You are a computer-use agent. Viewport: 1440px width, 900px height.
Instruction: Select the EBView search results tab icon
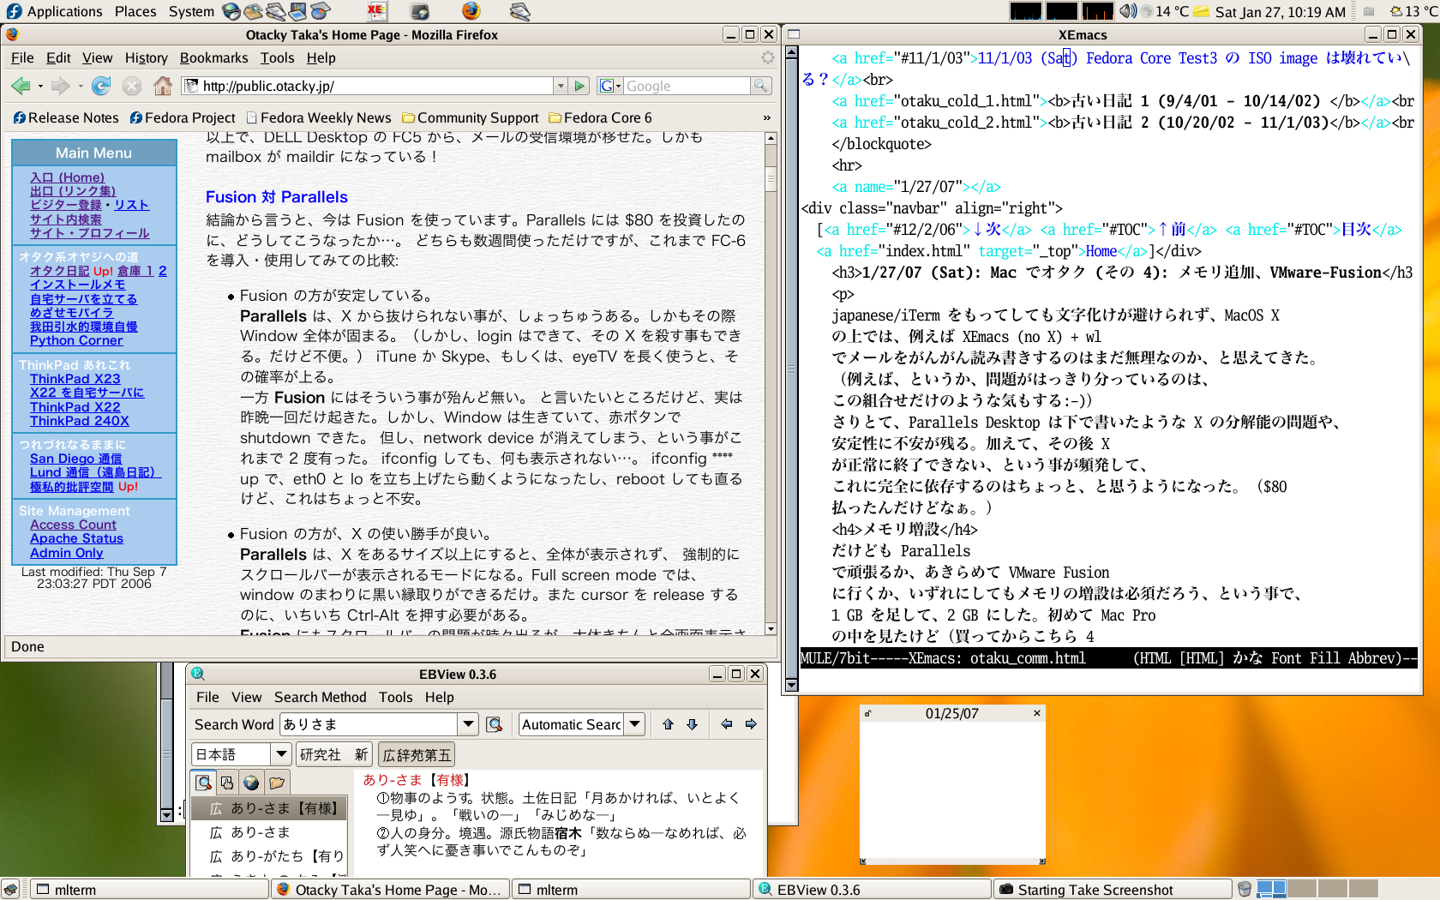click(203, 782)
